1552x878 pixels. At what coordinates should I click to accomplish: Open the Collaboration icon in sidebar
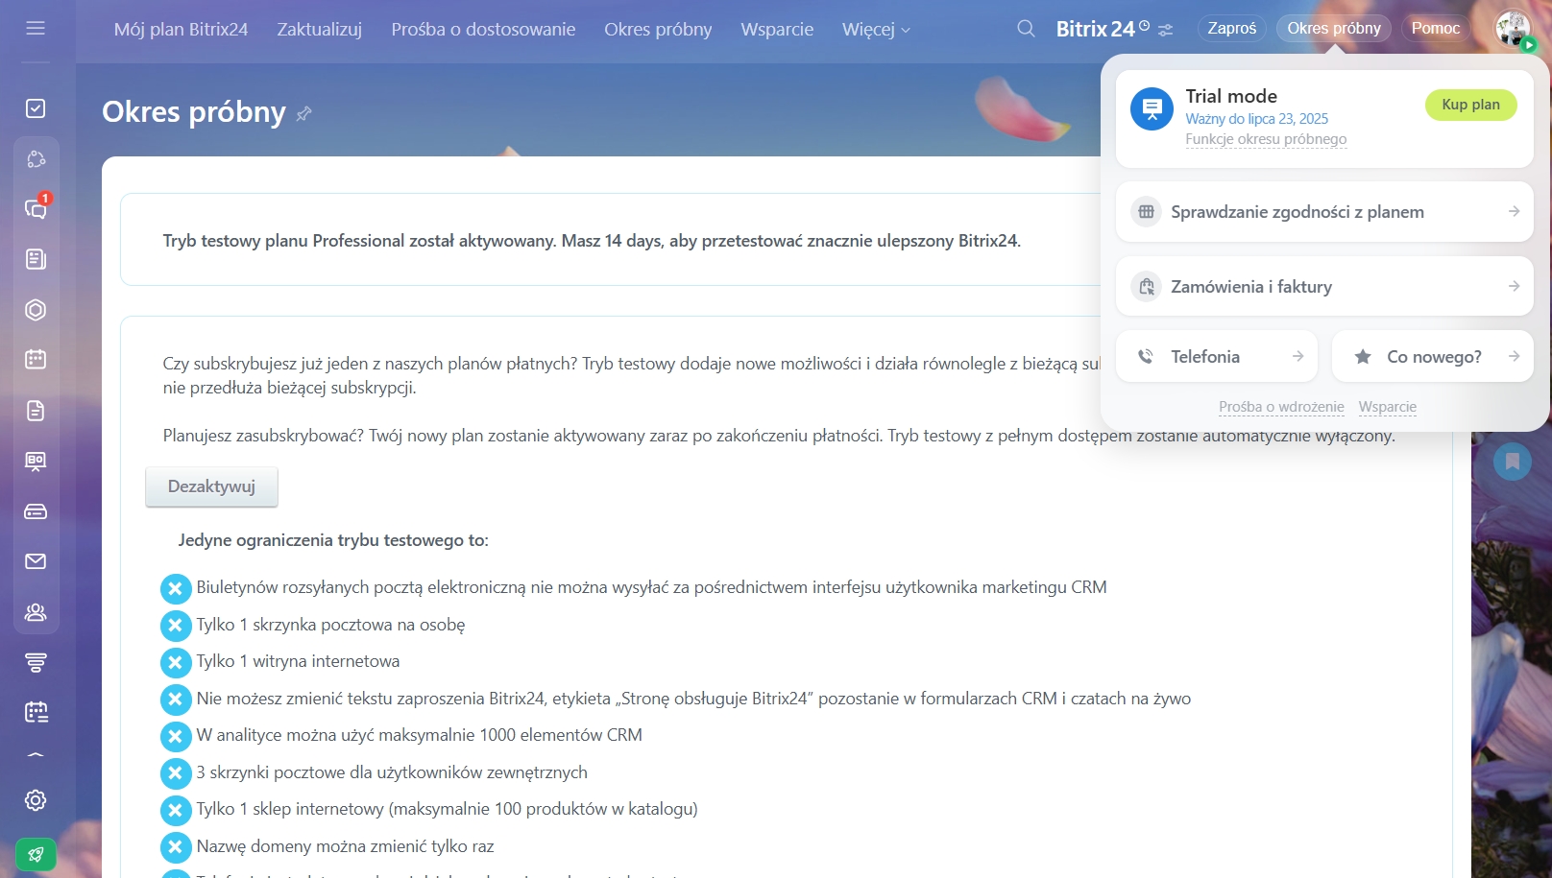point(36,158)
